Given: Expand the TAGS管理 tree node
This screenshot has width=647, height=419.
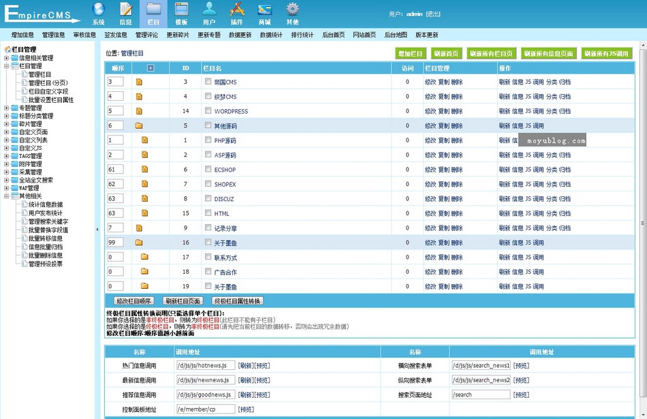Looking at the screenshot, I should 6,156.
